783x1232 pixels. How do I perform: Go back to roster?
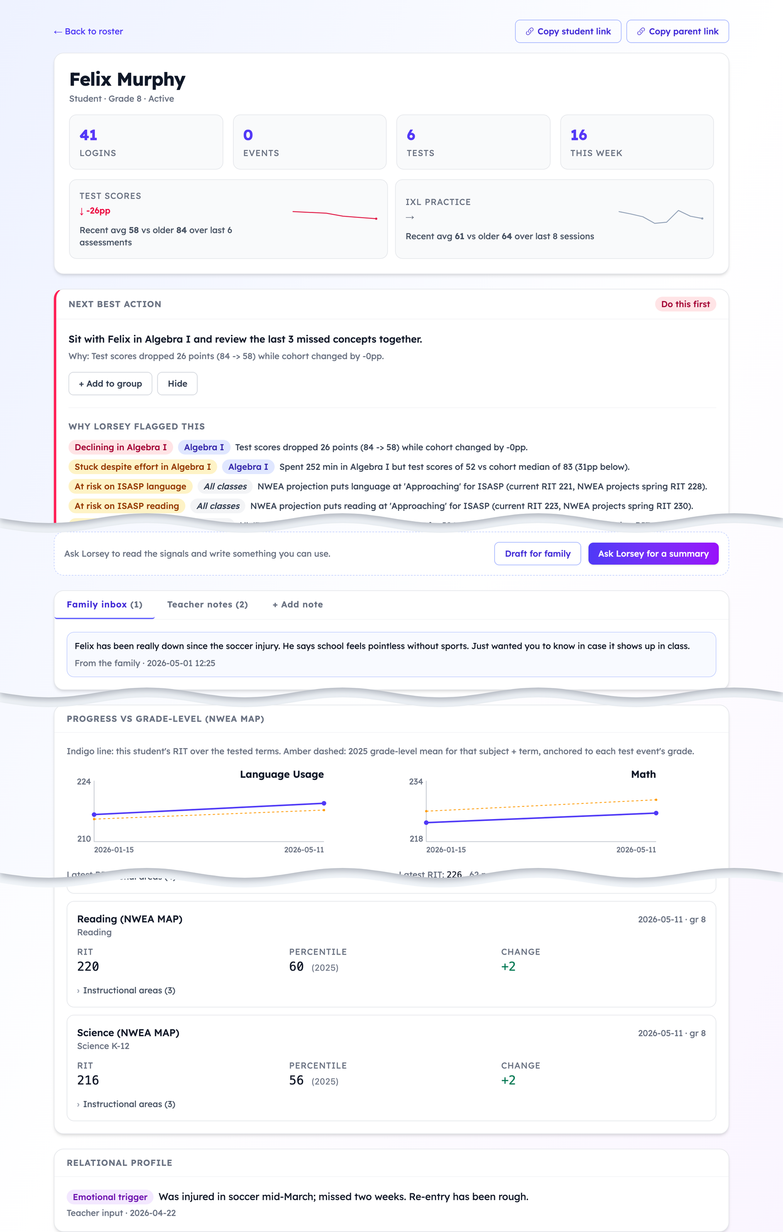(88, 31)
